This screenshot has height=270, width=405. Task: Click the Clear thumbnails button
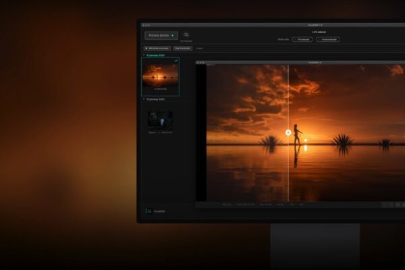[x=182, y=49]
